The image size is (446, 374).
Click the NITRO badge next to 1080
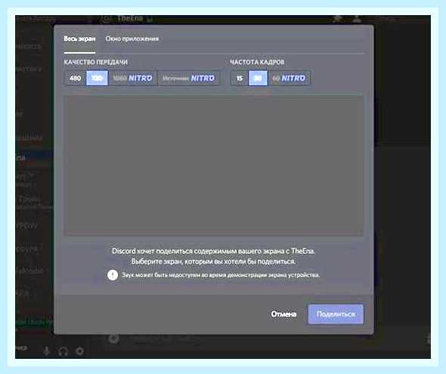pyautogui.click(x=141, y=78)
